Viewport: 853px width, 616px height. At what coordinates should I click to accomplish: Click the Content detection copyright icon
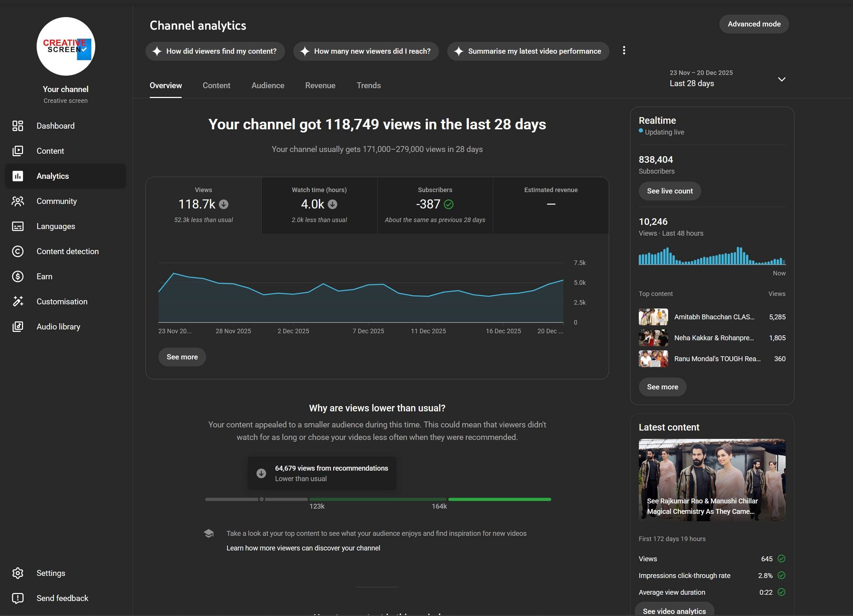(x=18, y=251)
